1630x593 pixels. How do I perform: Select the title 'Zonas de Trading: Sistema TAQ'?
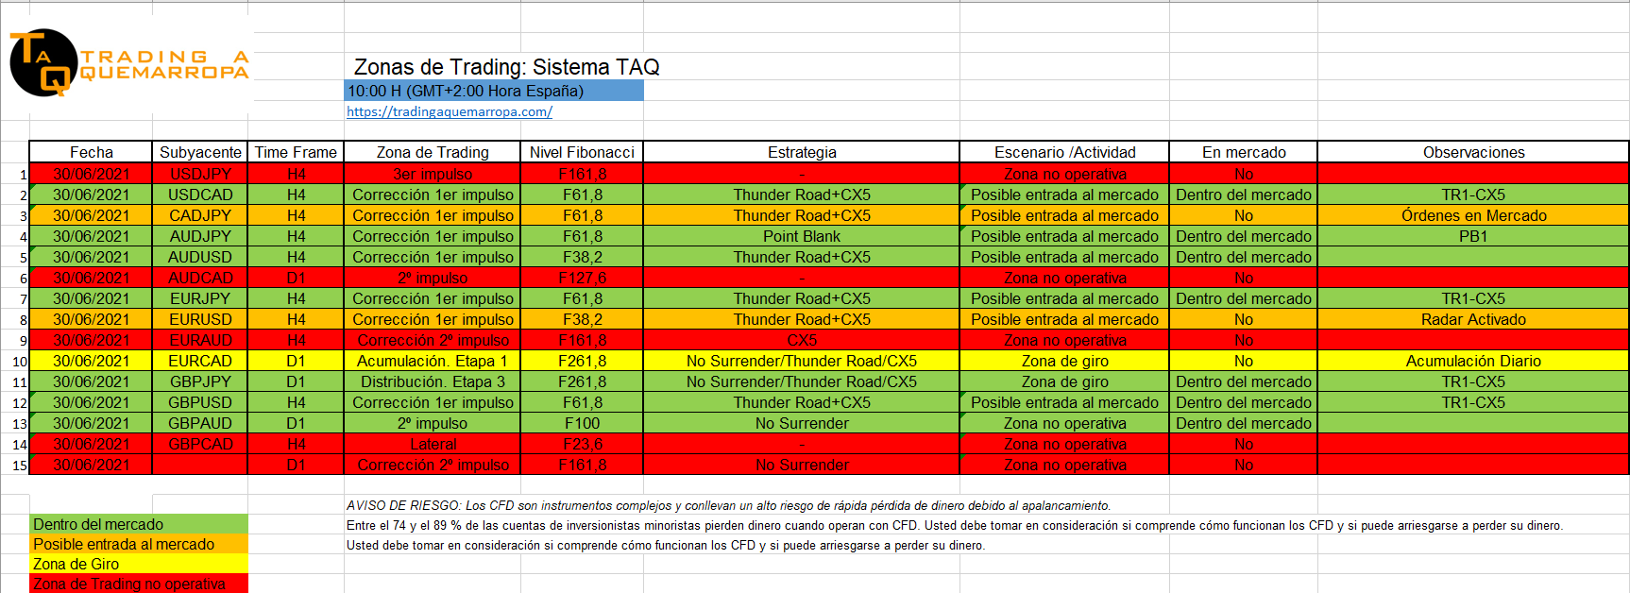(506, 67)
